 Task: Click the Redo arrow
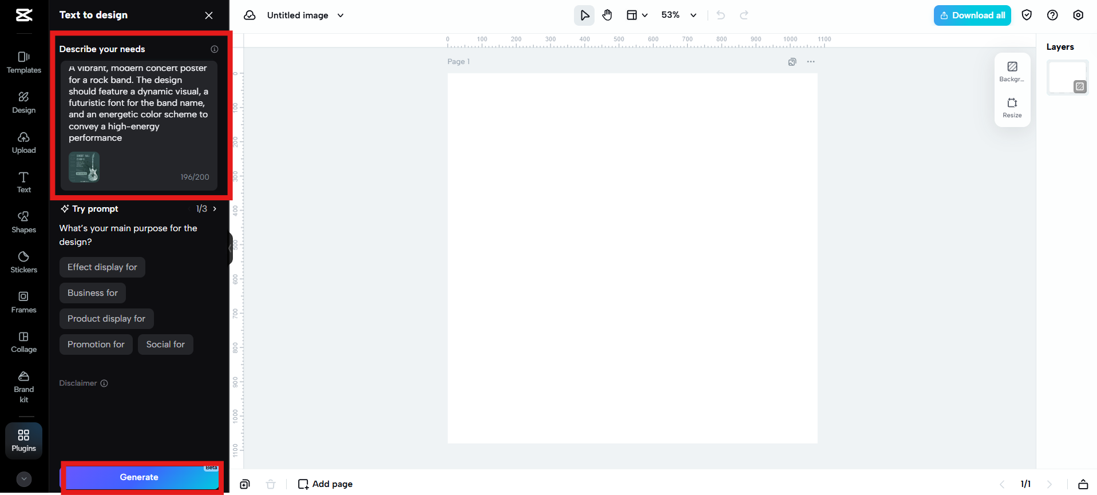tap(744, 15)
